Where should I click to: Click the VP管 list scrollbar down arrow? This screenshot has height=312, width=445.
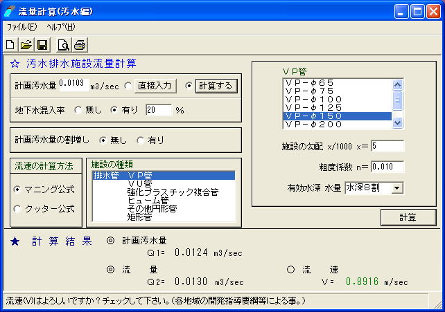[397, 123]
